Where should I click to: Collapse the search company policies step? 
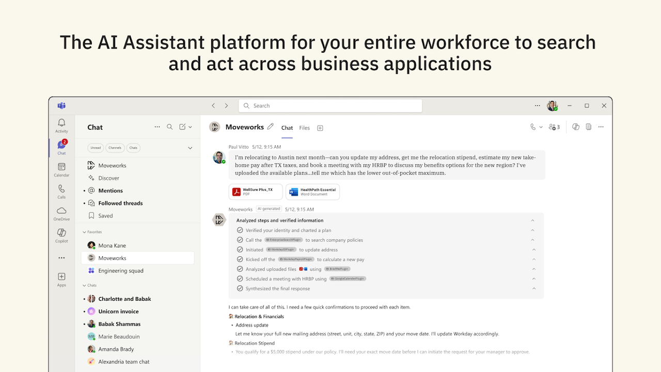(533, 240)
